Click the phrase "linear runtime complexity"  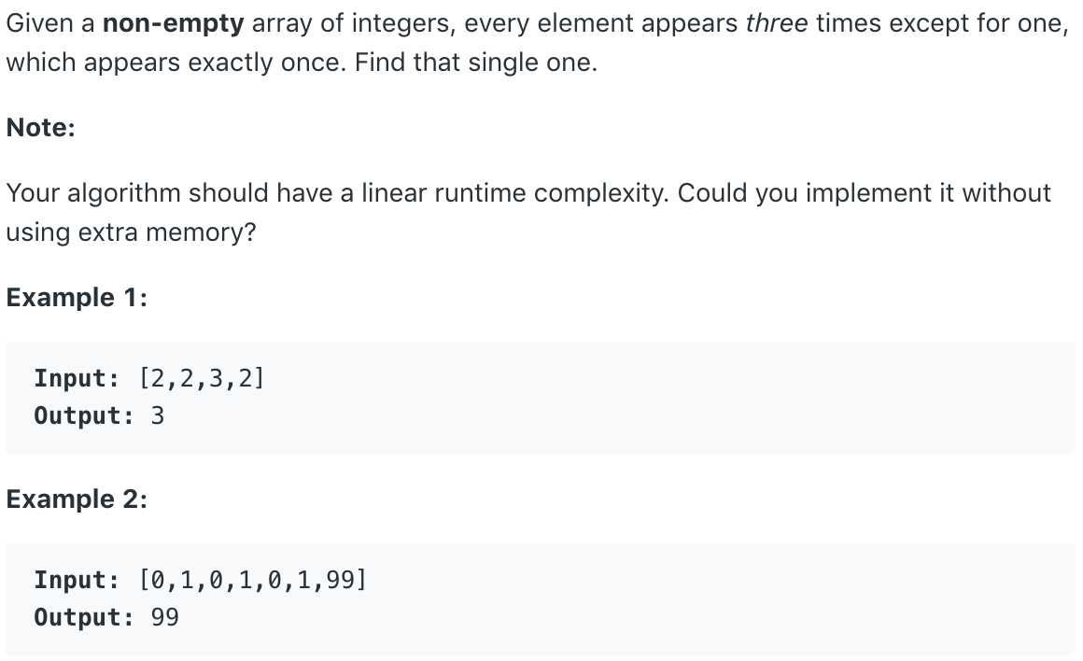point(514,193)
